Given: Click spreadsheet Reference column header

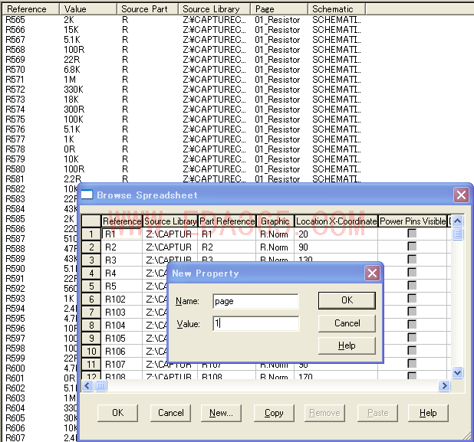Looking at the screenshot, I should [x=122, y=221].
